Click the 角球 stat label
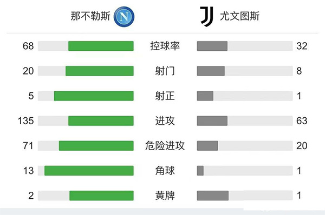325x215 pixels. (165, 171)
